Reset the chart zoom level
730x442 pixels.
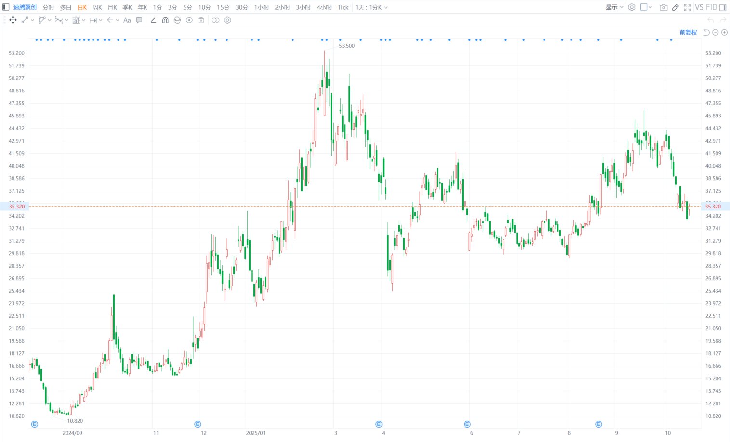pos(706,32)
